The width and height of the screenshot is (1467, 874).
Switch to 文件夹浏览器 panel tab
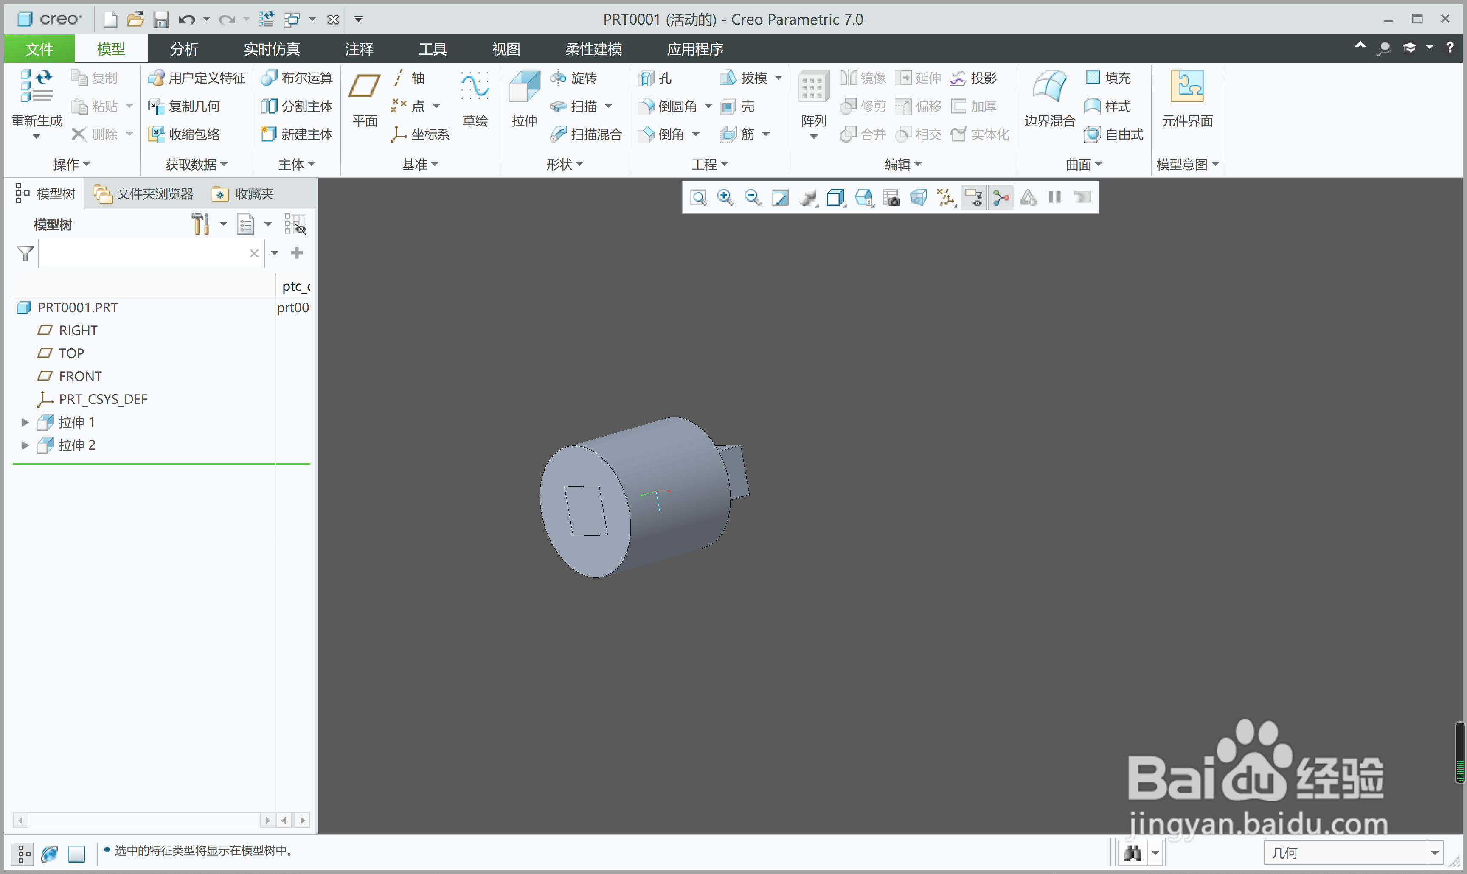tap(143, 194)
